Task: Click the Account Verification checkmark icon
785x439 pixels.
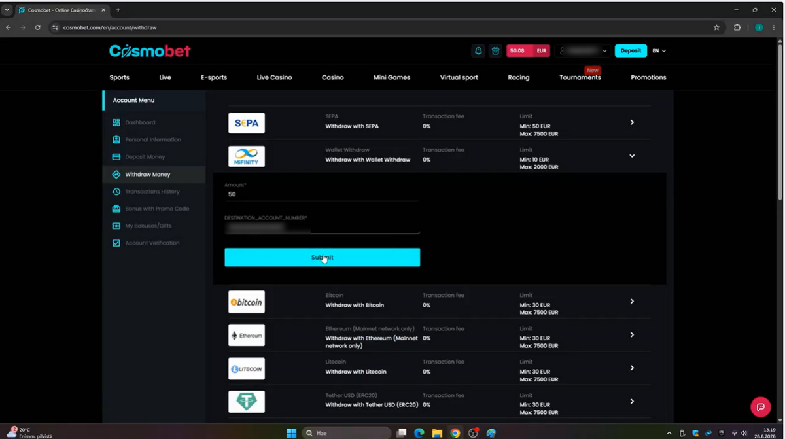Action: (x=116, y=243)
